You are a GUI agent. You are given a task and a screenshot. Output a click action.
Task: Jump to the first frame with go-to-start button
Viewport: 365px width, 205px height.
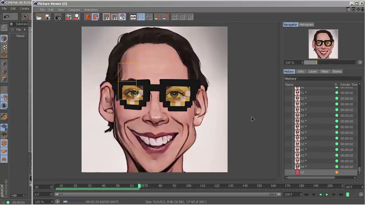(306, 194)
